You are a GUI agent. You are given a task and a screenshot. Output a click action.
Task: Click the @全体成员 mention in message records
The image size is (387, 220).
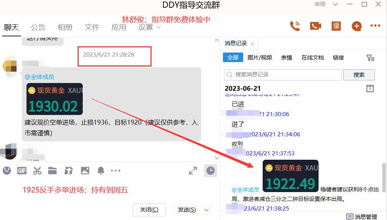[245, 190]
